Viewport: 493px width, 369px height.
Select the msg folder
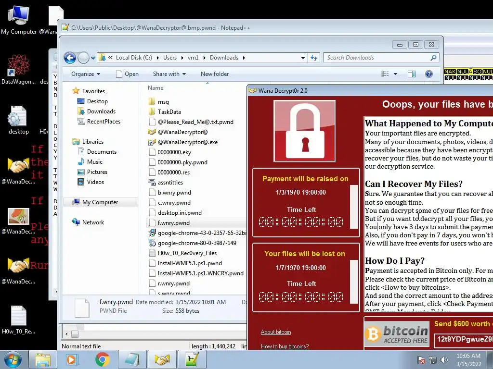[159, 102]
